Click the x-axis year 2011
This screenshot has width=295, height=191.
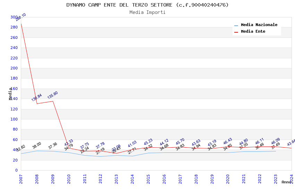(85, 179)
